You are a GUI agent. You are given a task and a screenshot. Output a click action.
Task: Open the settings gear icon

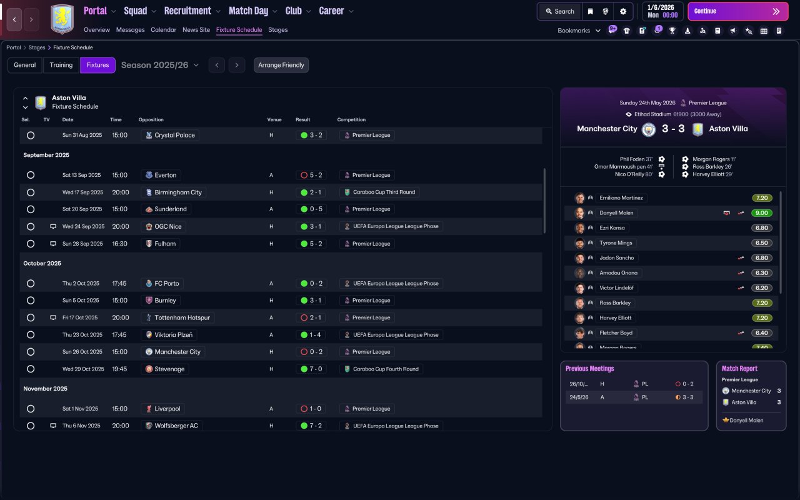pyautogui.click(x=623, y=11)
